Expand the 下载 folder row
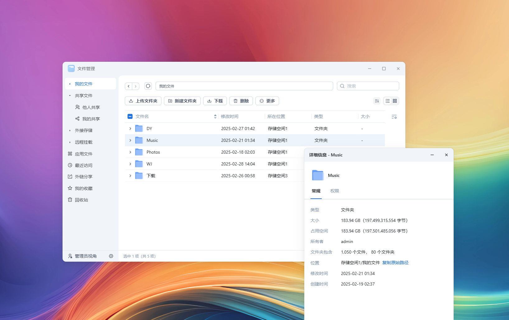The image size is (509, 320). [130, 176]
